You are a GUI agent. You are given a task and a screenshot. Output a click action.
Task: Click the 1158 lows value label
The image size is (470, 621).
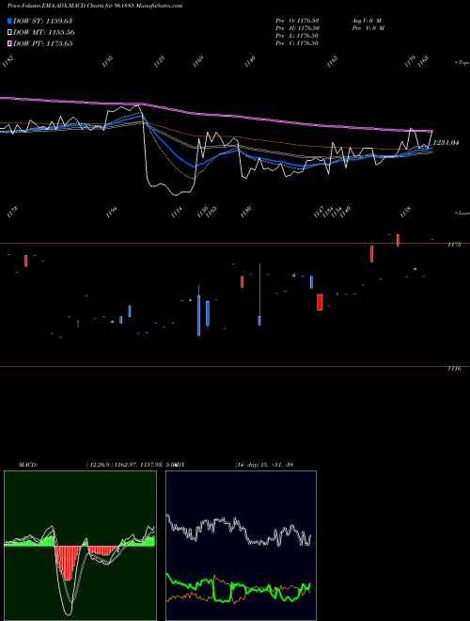[405, 212]
